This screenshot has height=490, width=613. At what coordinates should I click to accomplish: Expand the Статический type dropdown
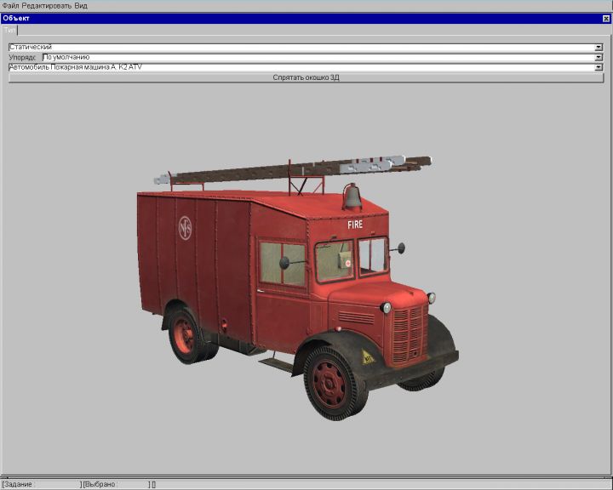point(599,47)
